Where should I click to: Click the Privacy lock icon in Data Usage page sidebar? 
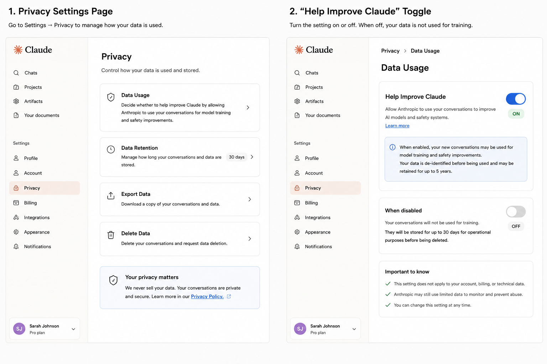[297, 188]
